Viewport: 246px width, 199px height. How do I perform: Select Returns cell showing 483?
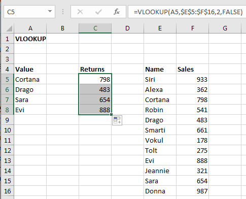(x=95, y=89)
